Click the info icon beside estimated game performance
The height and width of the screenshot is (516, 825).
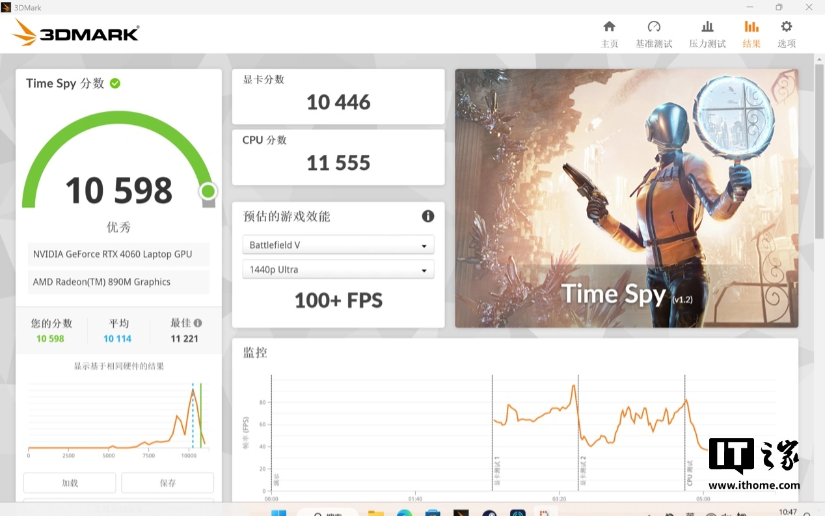pos(427,216)
